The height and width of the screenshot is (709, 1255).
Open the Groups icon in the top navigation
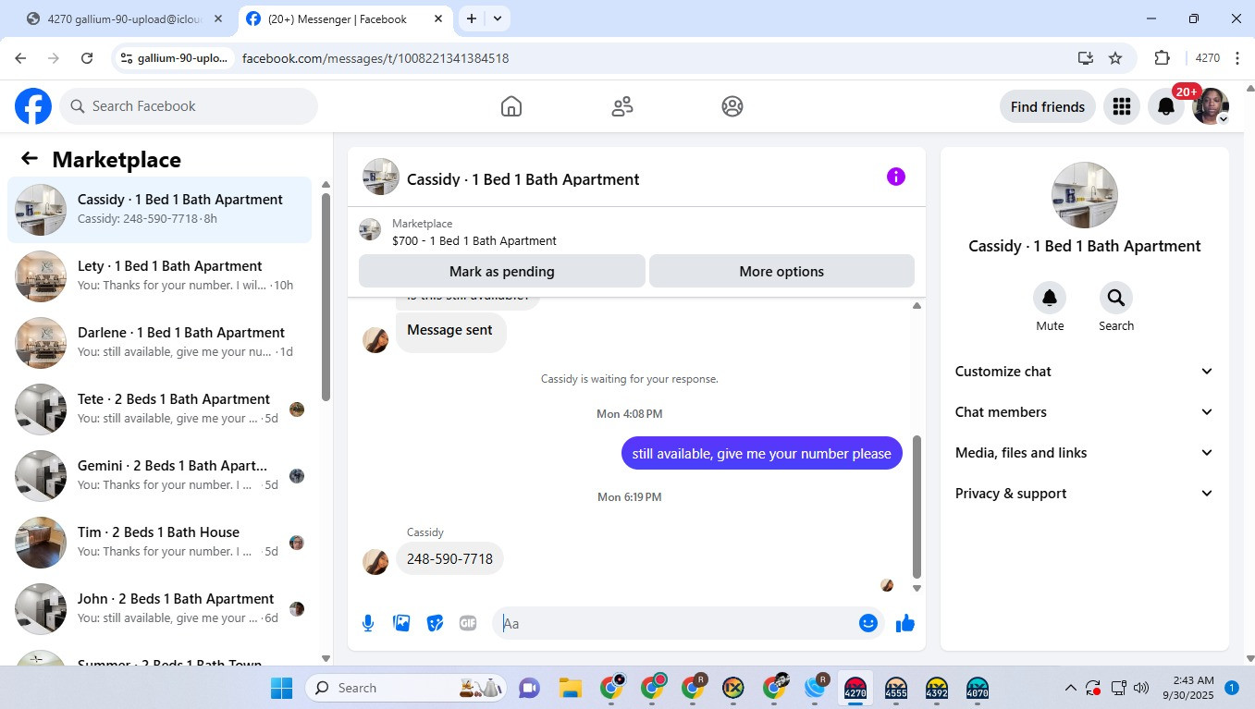[x=732, y=106]
